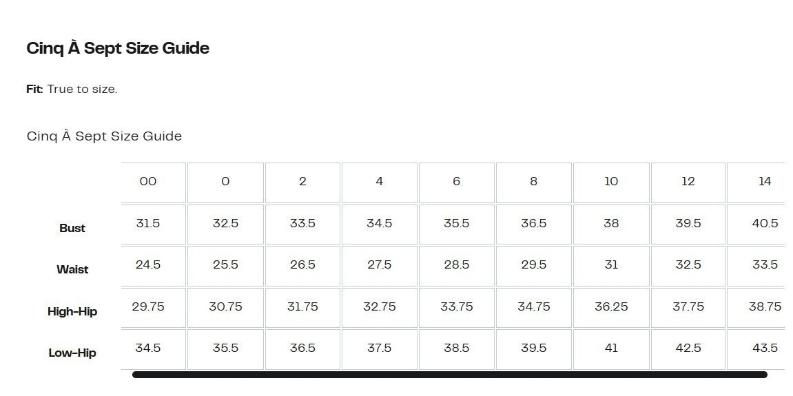Select the High-Hip value for size 2

click(302, 306)
